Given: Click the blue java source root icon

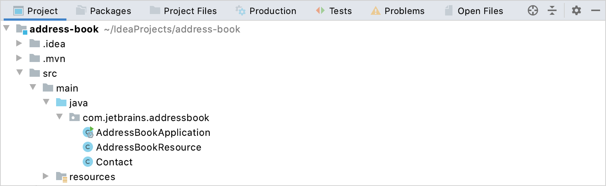Looking at the screenshot, I should pyautogui.click(x=61, y=103).
